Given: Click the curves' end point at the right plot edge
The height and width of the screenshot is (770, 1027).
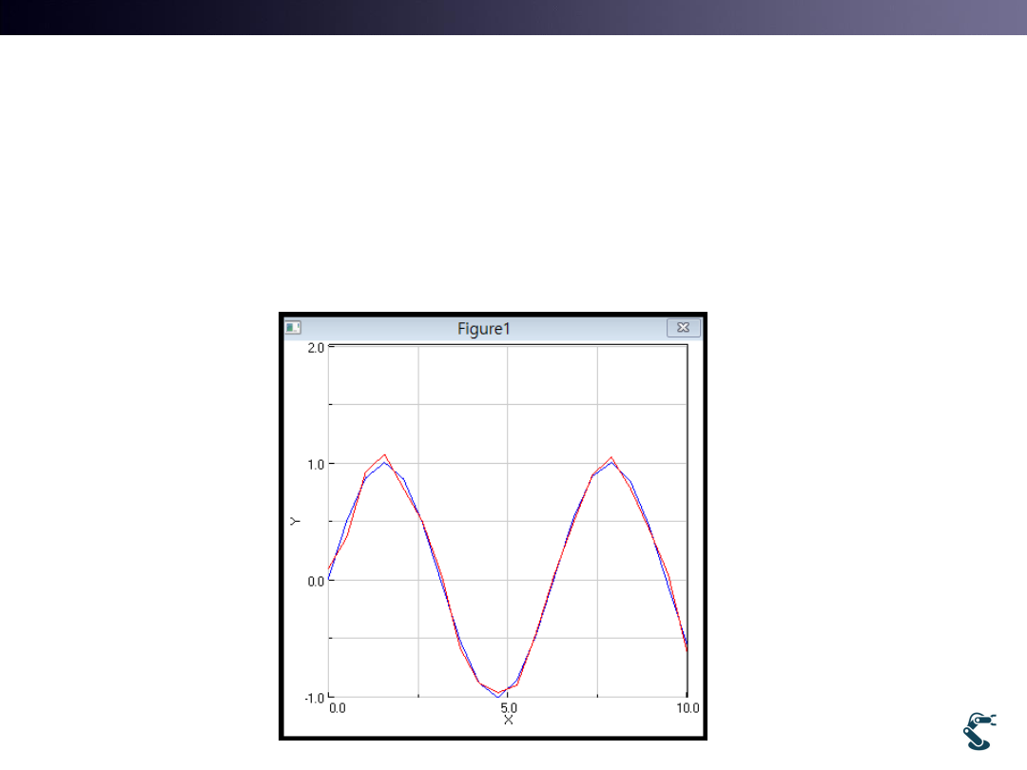Looking at the screenshot, I should [x=686, y=649].
